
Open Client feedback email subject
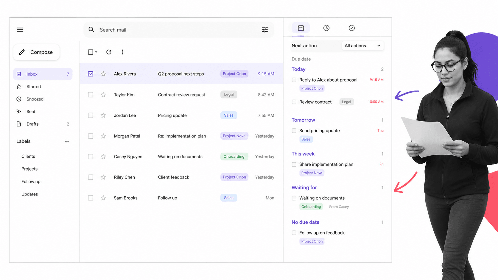(173, 177)
